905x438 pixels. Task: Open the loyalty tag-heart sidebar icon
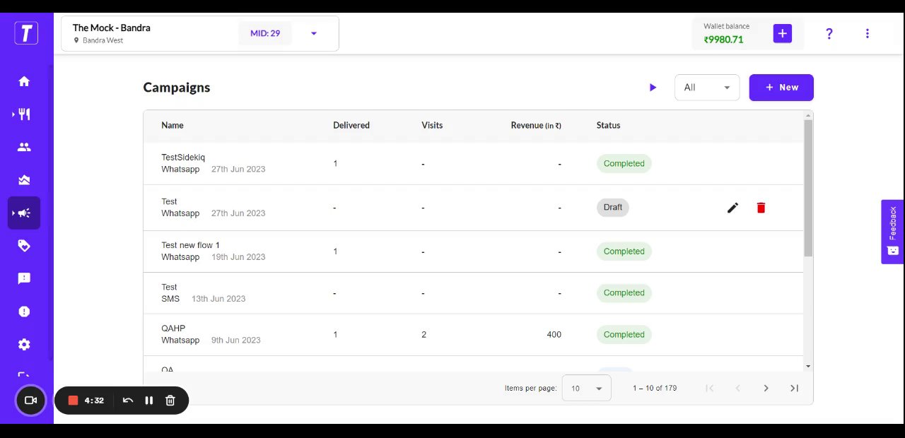coord(24,246)
